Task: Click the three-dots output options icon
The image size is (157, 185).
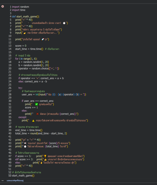Action: tap(3, 181)
